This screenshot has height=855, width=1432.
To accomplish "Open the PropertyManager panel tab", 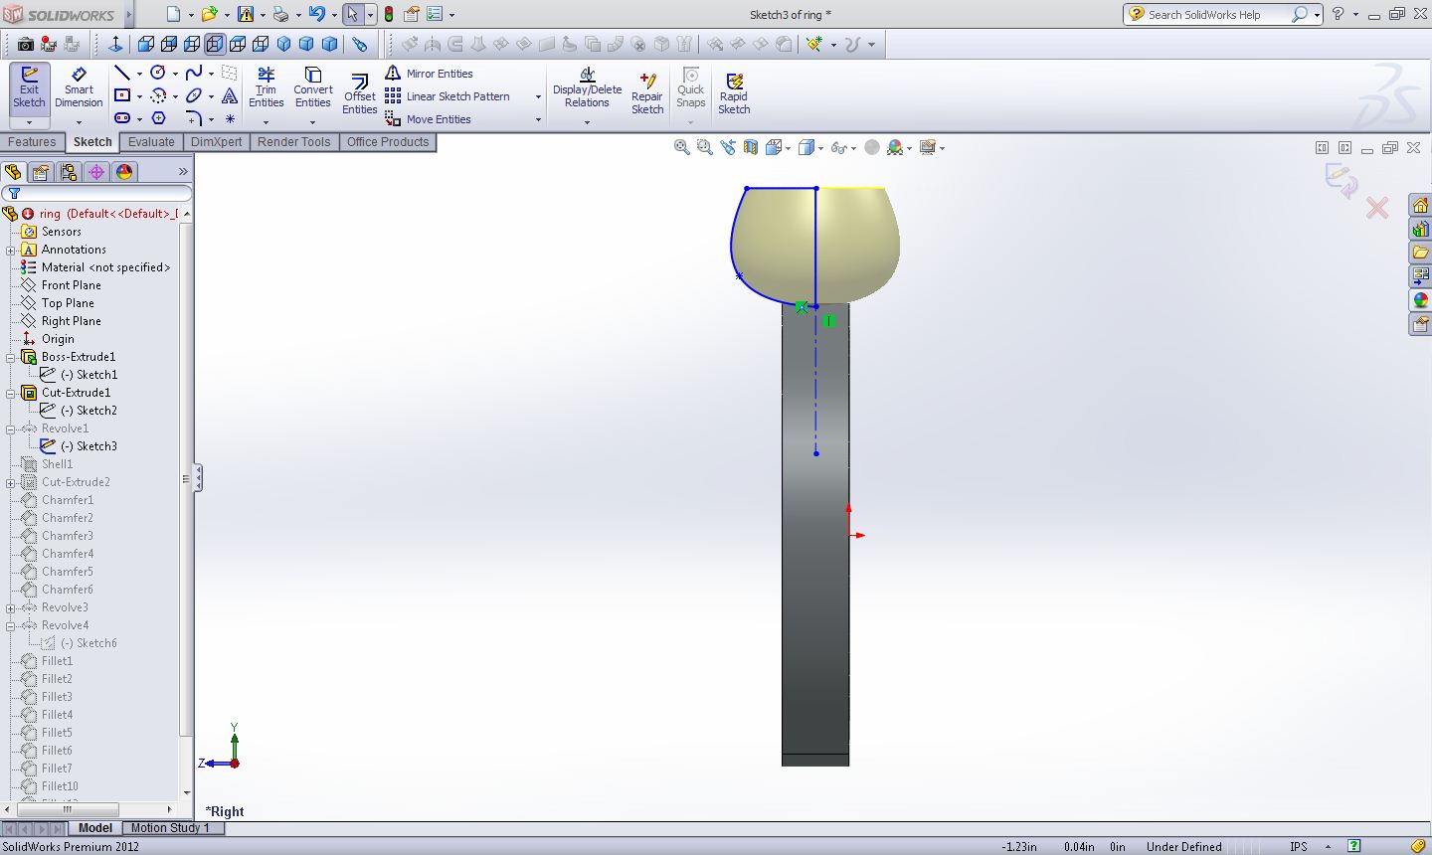I will (41, 172).
